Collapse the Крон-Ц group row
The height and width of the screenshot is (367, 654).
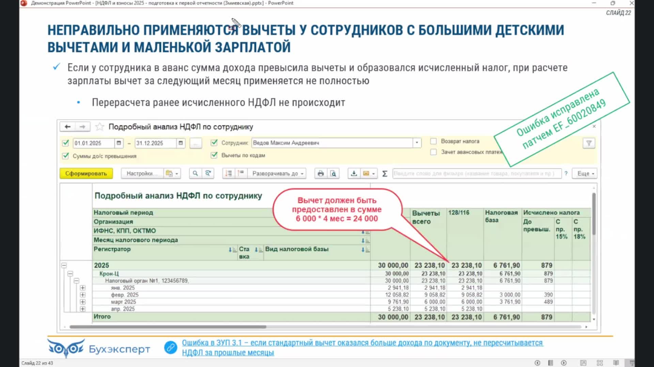tap(70, 274)
